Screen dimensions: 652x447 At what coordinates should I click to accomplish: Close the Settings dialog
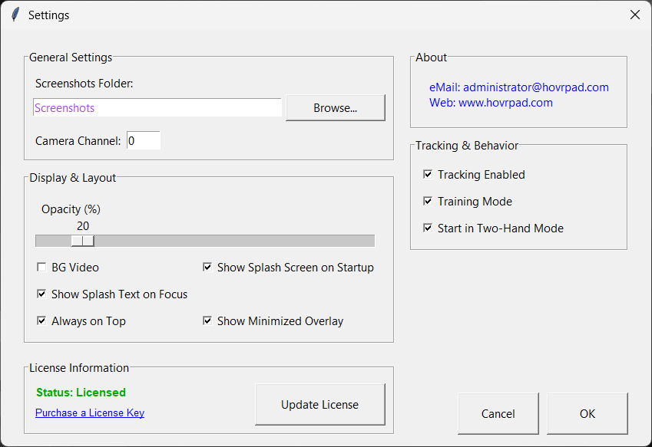(x=634, y=15)
